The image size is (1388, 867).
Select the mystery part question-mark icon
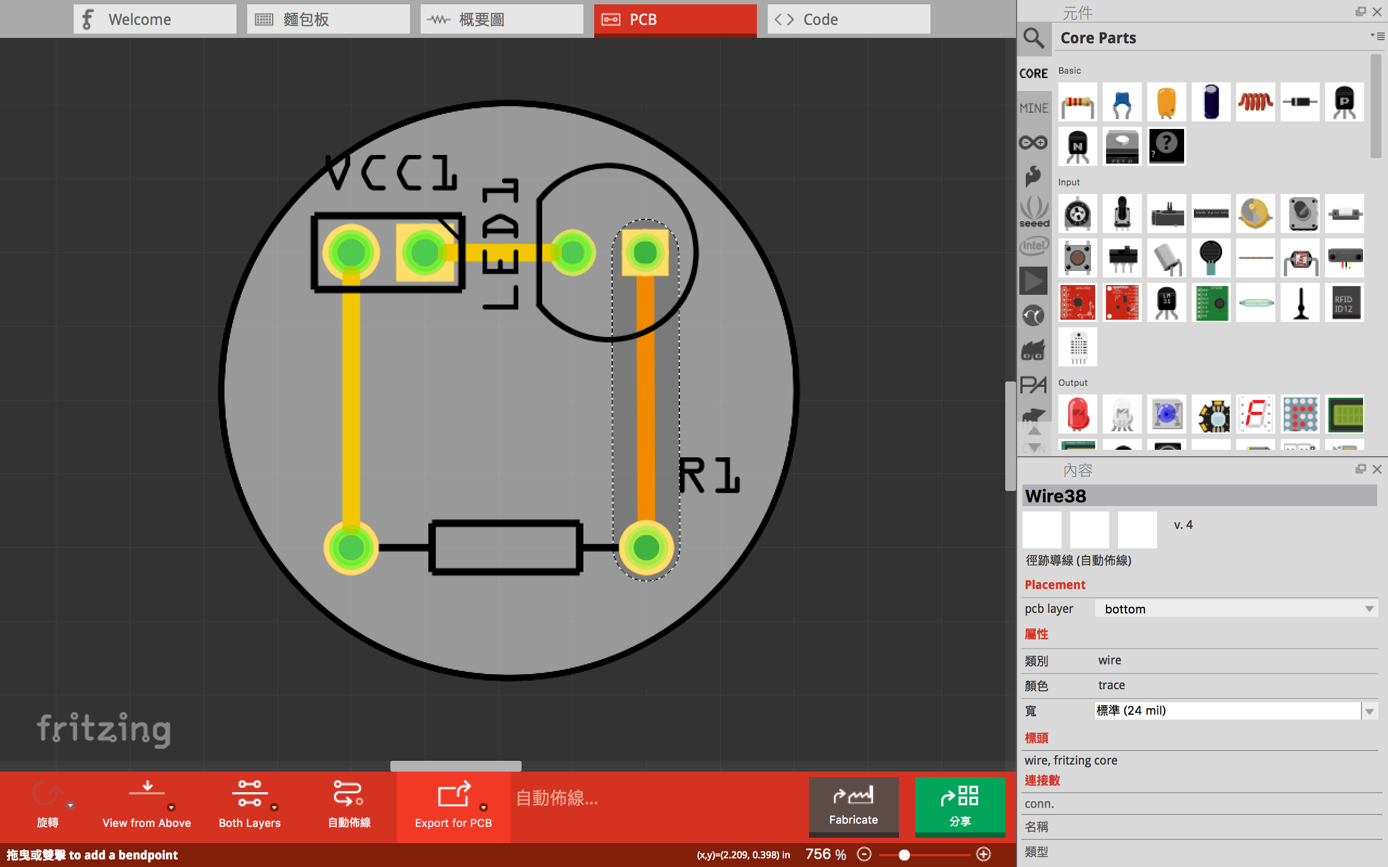coord(1166,146)
